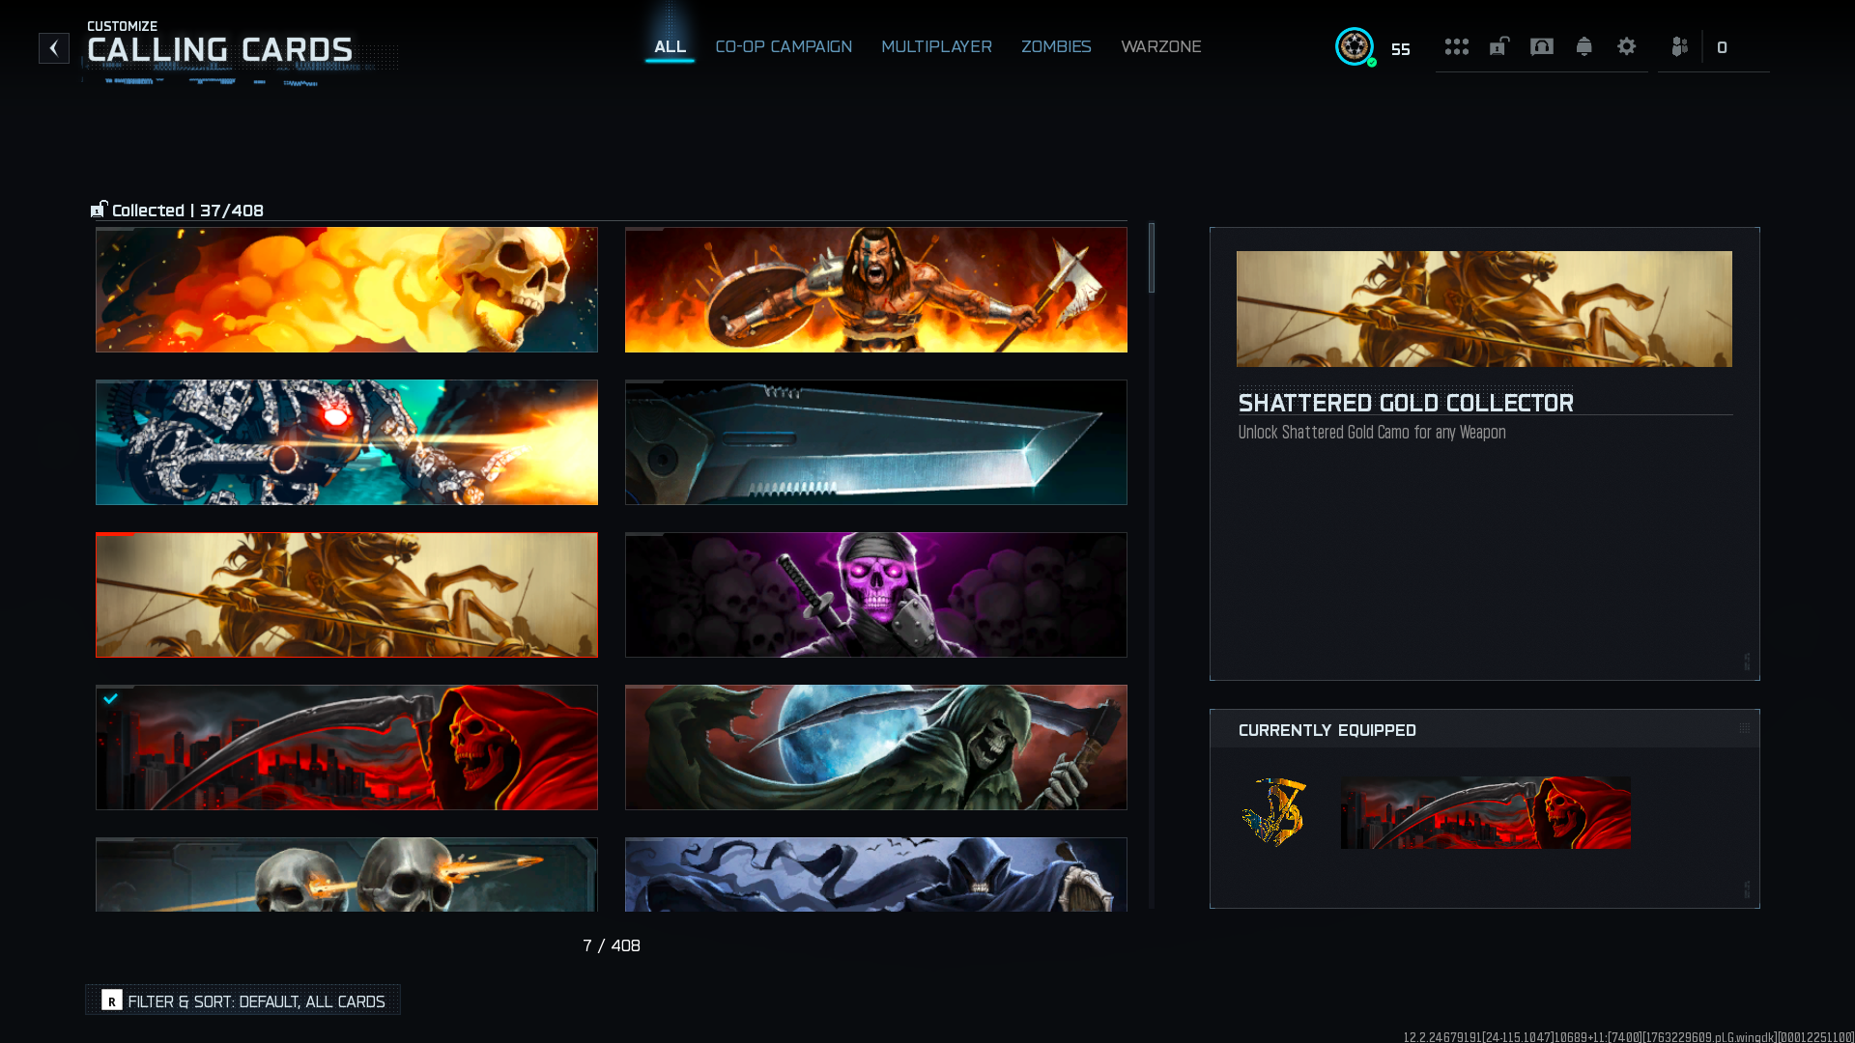The image size is (1855, 1043).
Task: Open the settings gear
Action: tap(1627, 46)
